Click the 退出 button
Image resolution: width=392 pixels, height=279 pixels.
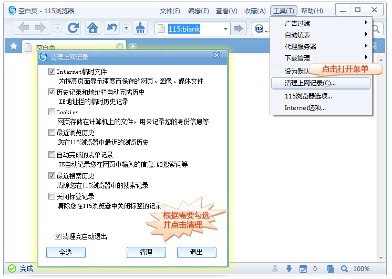coord(197,252)
